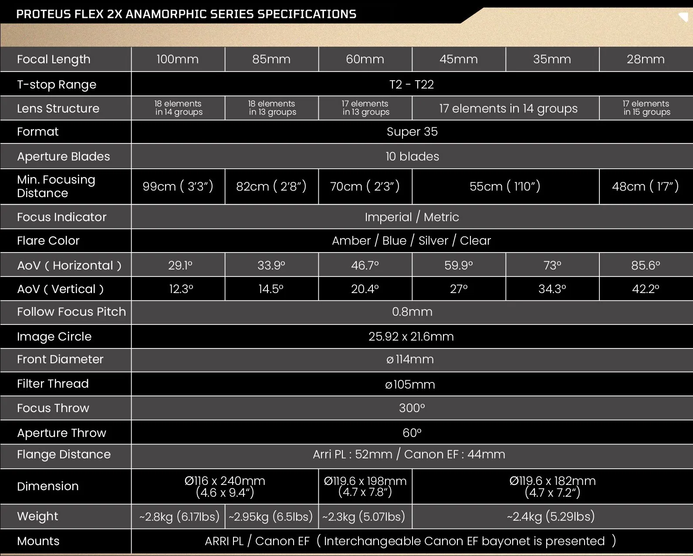Select the '60mm' focal length cell

point(365,59)
